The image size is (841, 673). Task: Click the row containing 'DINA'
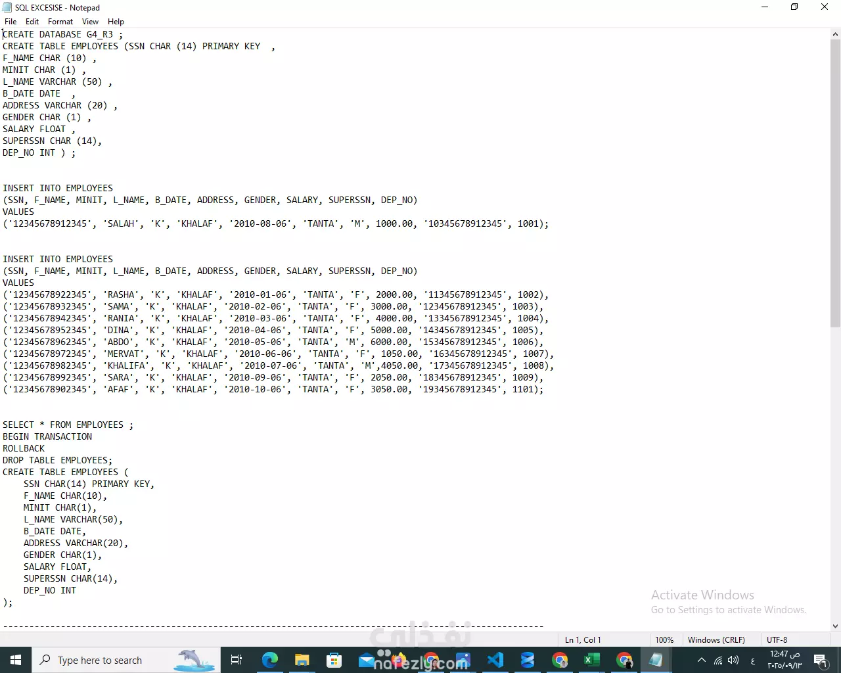(273, 330)
